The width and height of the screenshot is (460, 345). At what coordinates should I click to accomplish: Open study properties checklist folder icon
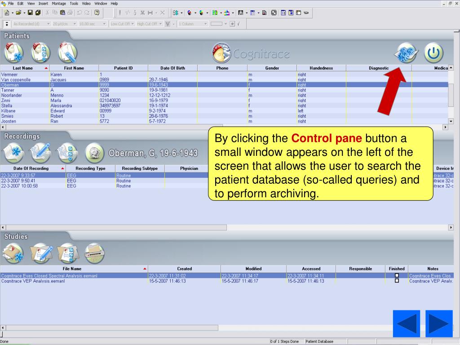click(x=68, y=253)
